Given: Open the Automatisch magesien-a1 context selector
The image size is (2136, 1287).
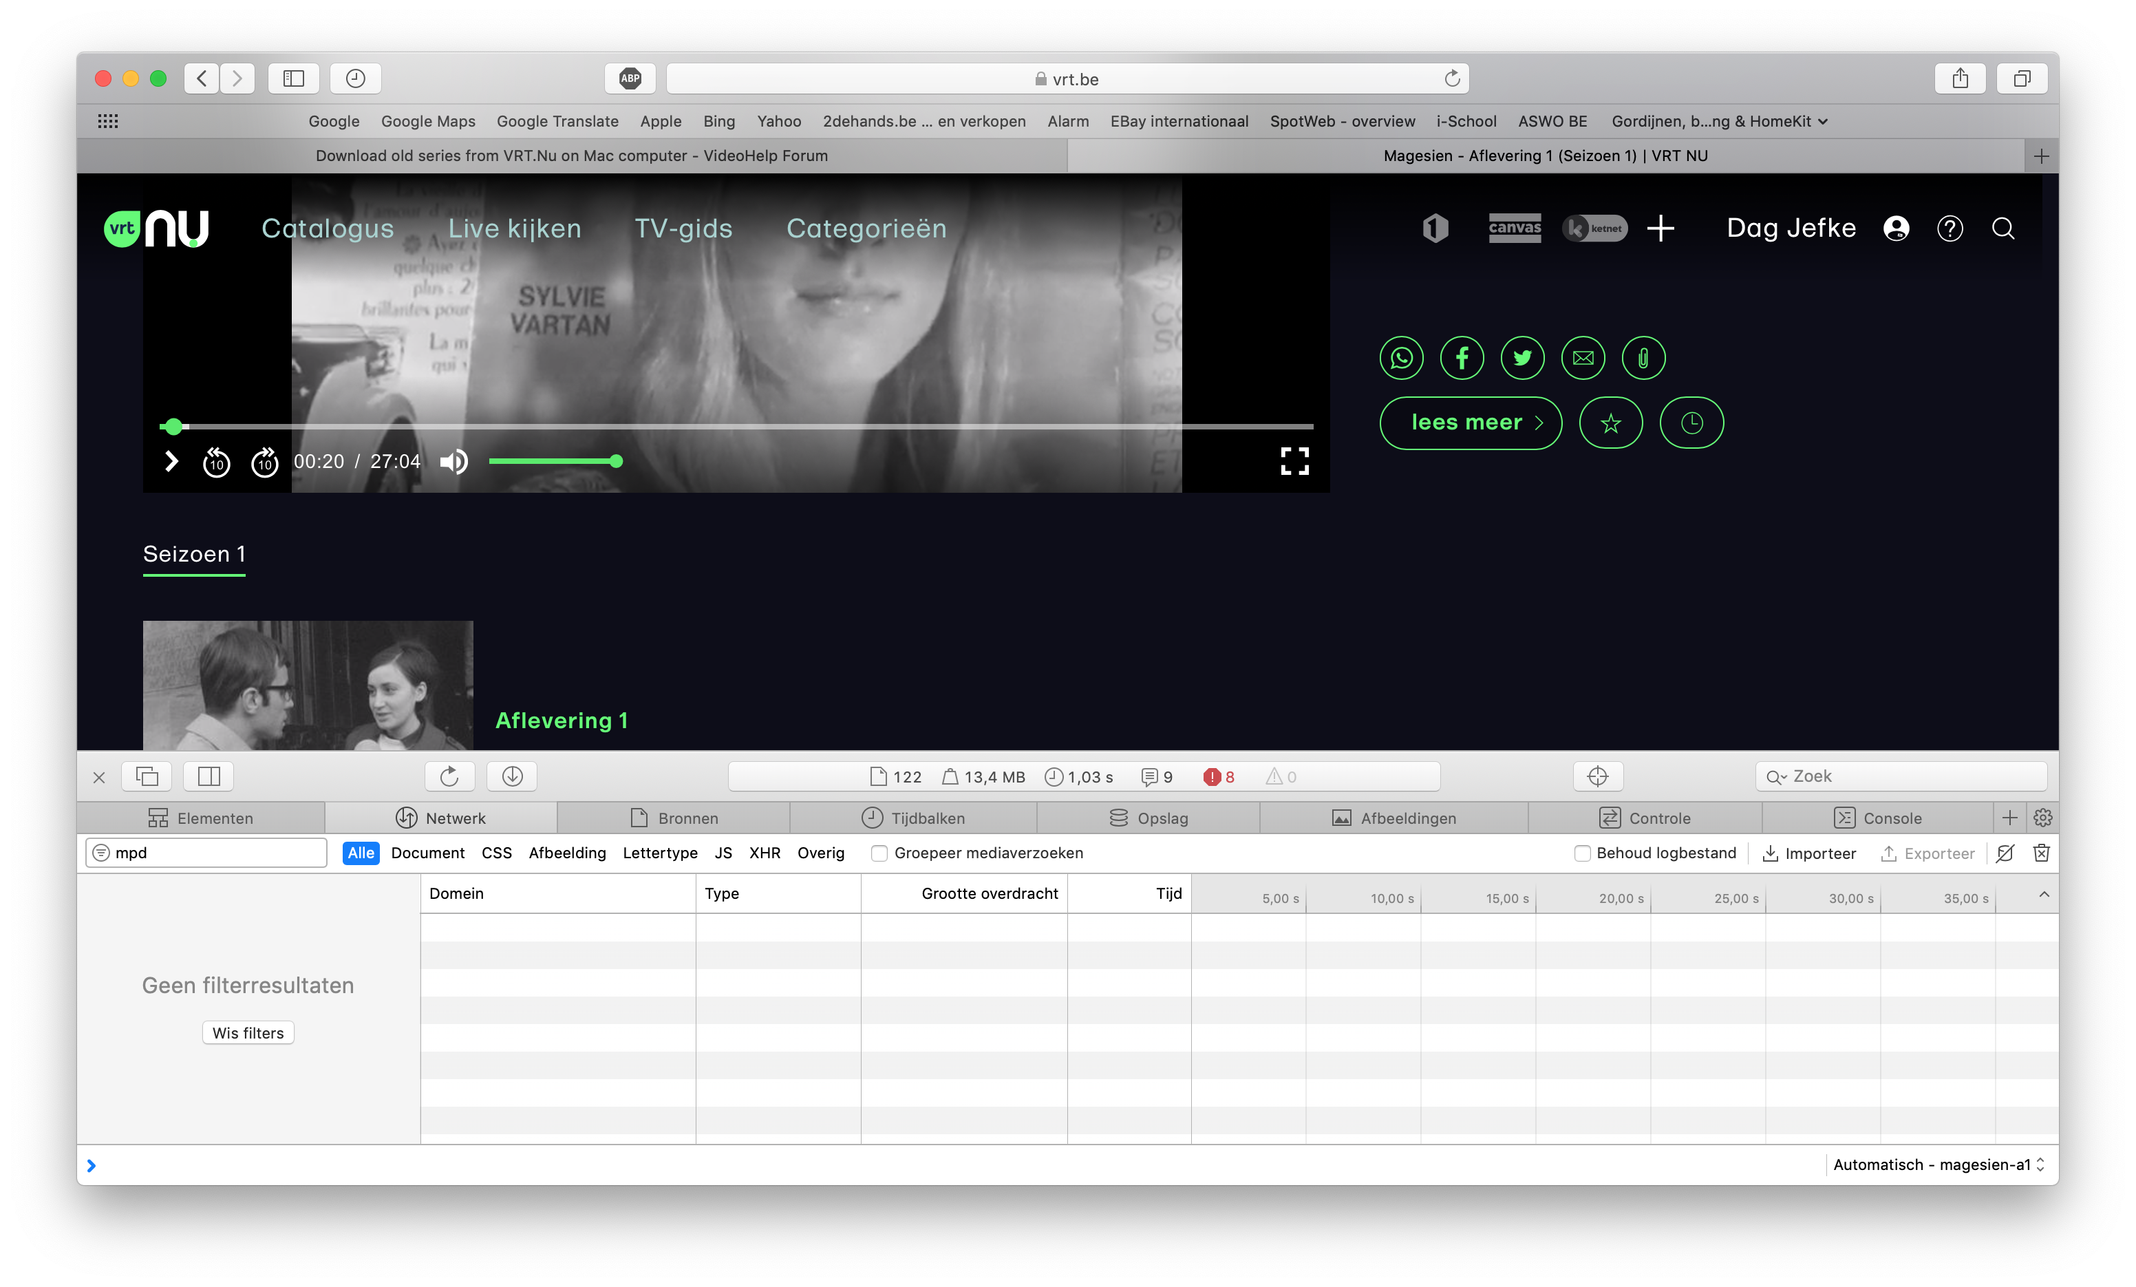Looking at the screenshot, I should pyautogui.click(x=1939, y=1164).
